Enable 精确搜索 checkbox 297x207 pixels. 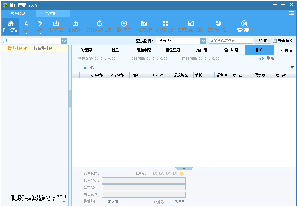point(275,41)
